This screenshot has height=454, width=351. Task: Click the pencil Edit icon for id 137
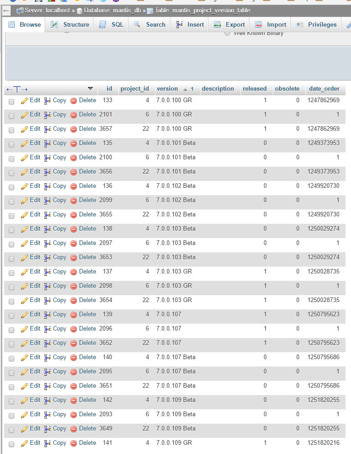pyautogui.click(x=24, y=272)
